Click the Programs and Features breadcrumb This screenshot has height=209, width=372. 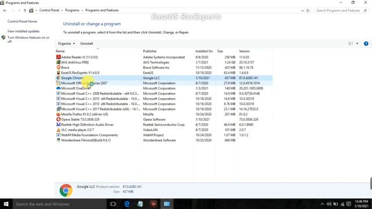102,10
